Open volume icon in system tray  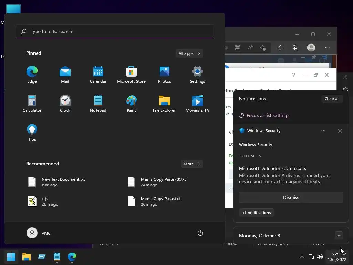point(320,257)
